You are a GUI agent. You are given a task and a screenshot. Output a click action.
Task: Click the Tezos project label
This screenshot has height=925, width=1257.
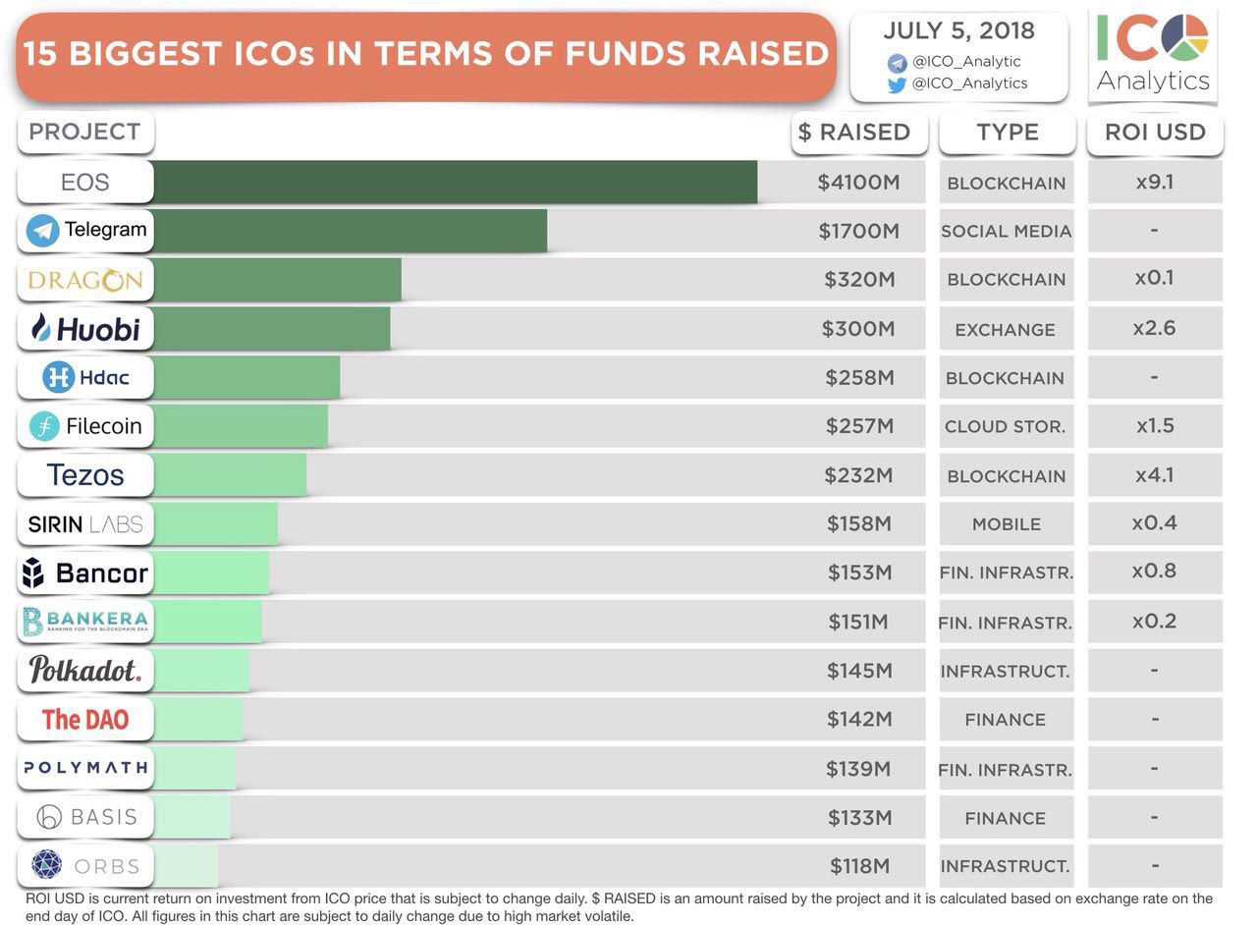coord(85,475)
